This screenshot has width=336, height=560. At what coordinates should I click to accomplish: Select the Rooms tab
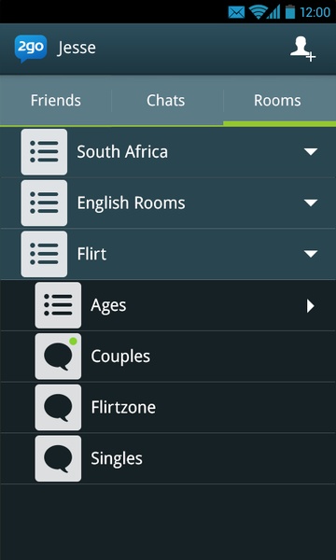point(277,101)
